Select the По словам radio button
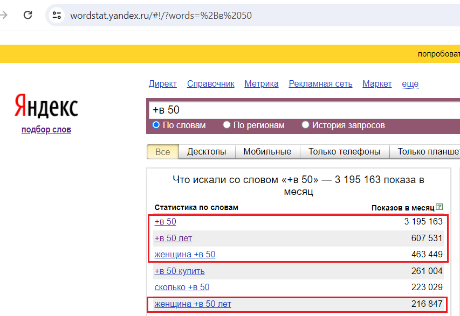 (x=156, y=125)
